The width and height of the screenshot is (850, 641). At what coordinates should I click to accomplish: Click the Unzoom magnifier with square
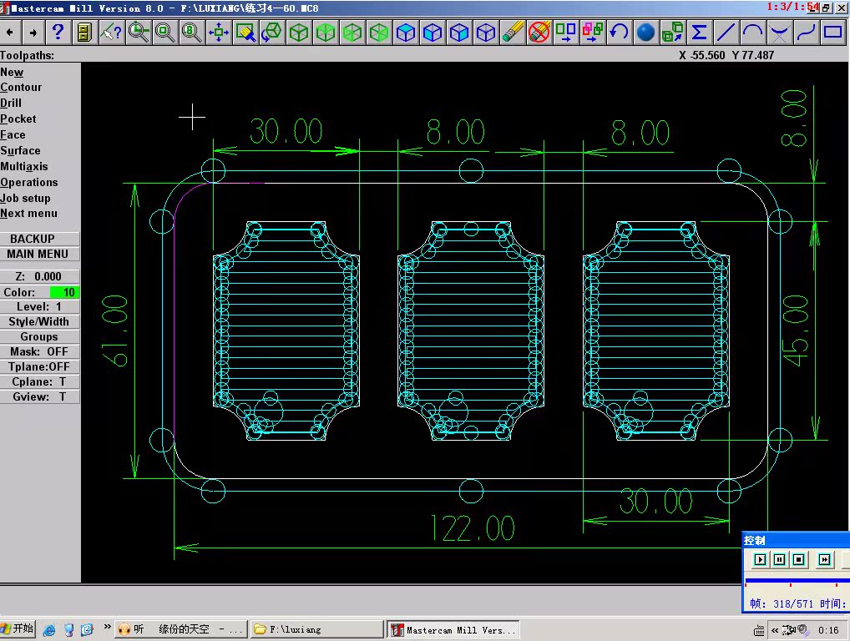(x=164, y=33)
